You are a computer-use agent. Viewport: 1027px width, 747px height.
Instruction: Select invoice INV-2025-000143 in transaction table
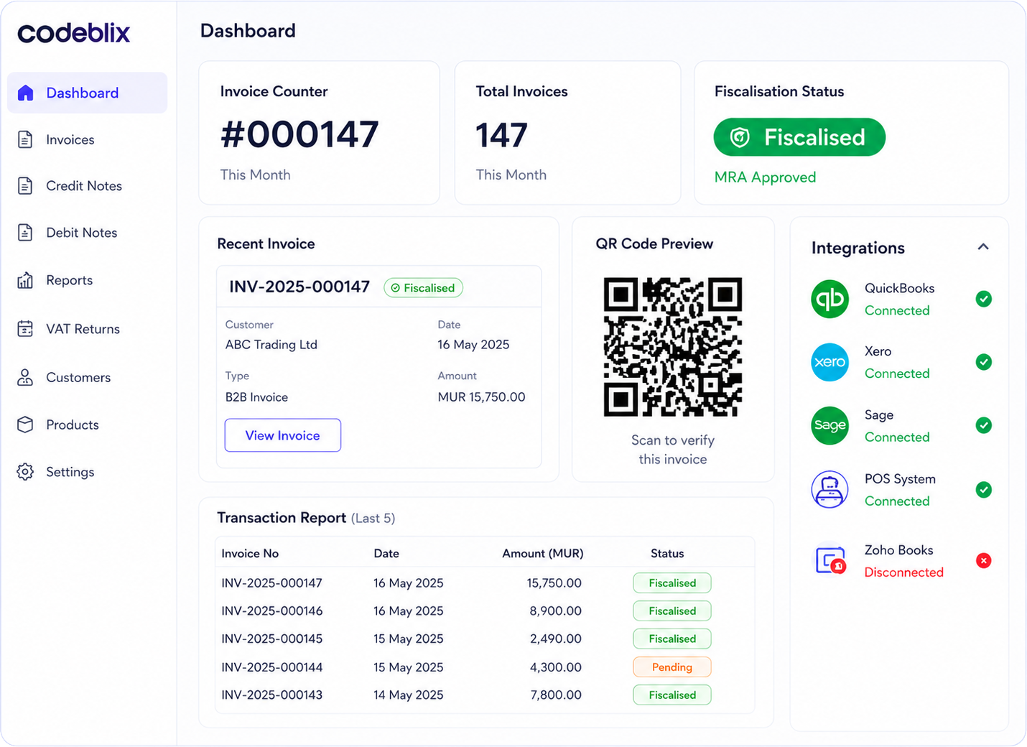(x=271, y=695)
